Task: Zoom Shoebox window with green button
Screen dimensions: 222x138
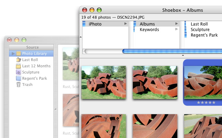Action: tap(99, 10)
